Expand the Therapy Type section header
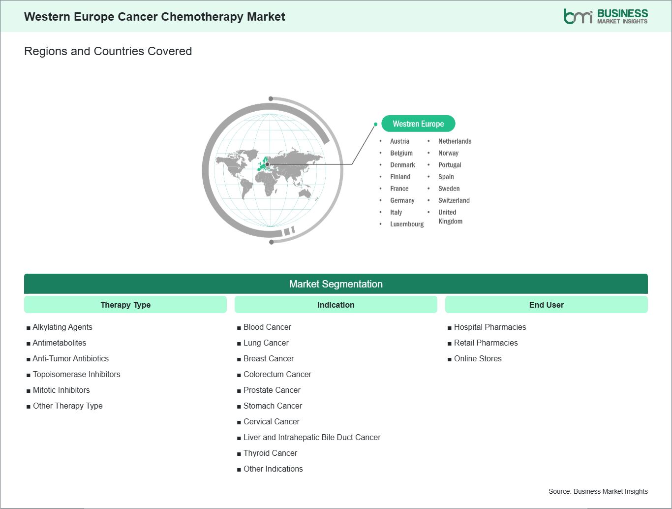The width and height of the screenshot is (672, 509). [x=125, y=304]
